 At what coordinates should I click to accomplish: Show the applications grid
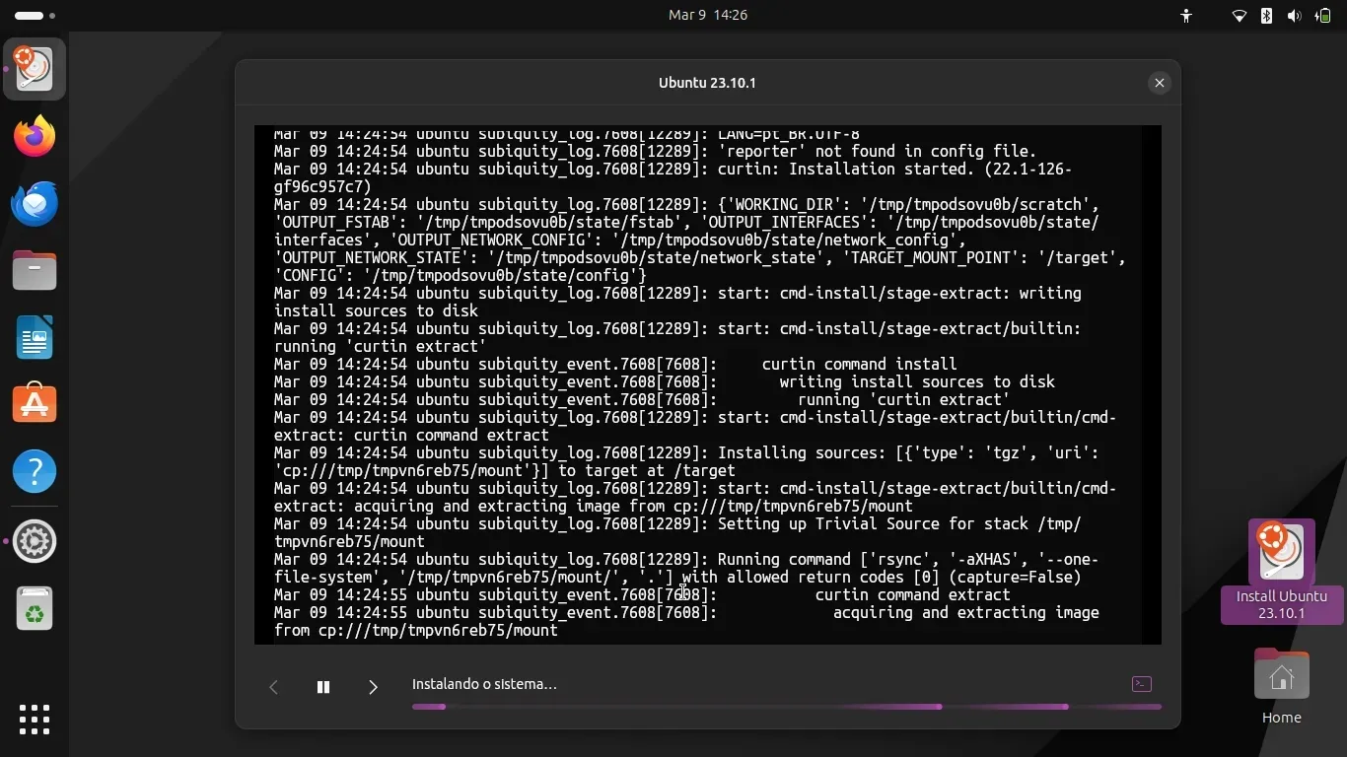[35, 719]
